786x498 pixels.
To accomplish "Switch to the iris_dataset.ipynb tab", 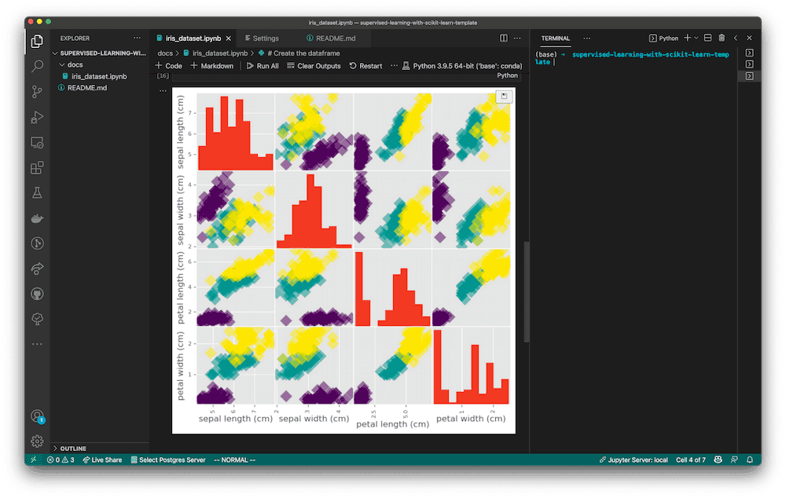I will (193, 38).
